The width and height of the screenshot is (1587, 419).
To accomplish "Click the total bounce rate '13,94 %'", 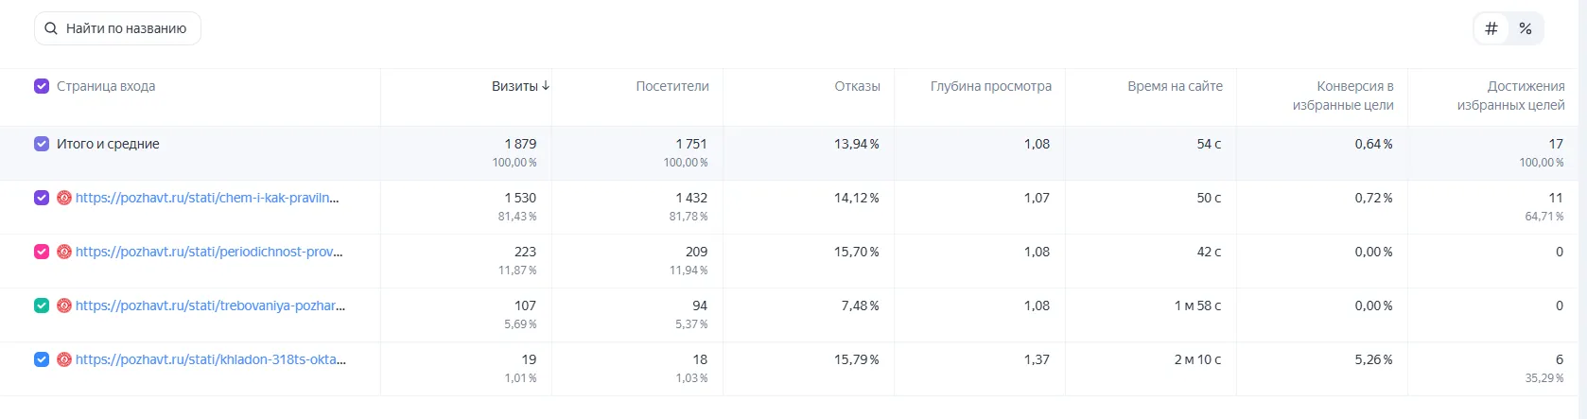I will tap(857, 144).
